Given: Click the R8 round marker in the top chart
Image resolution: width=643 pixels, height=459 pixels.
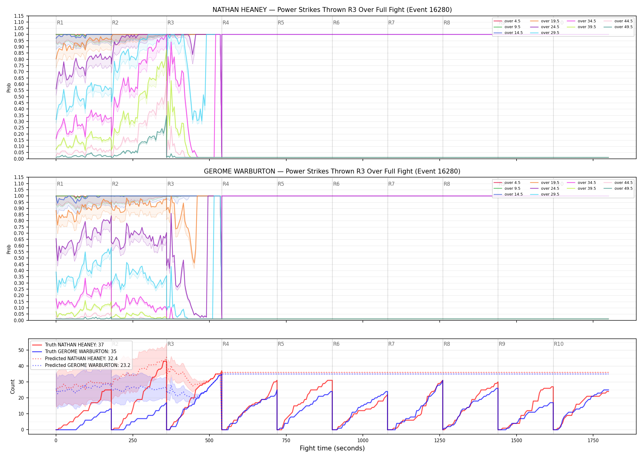Looking at the screenshot, I should (447, 23).
